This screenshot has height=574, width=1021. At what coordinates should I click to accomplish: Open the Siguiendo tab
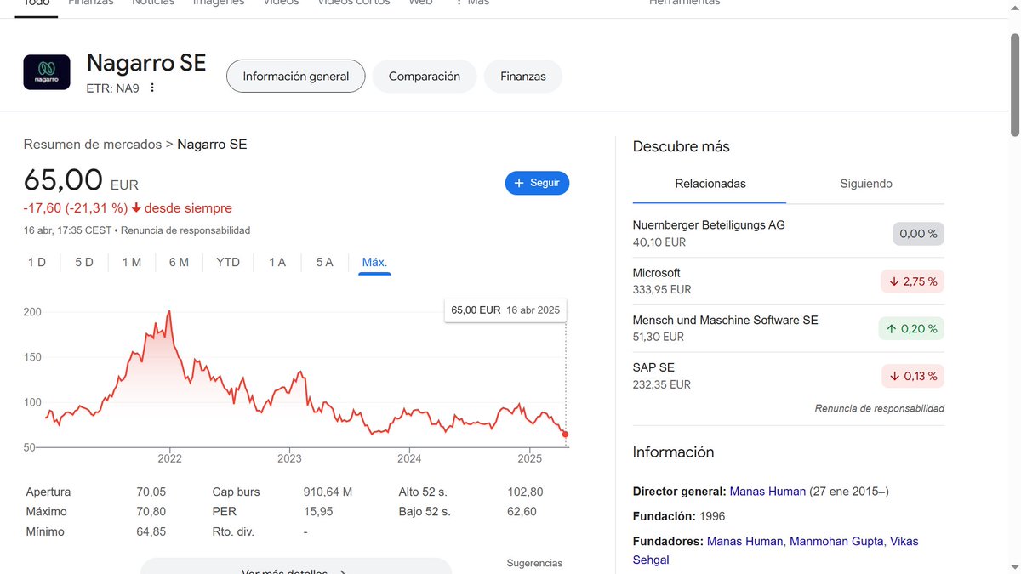[866, 183]
